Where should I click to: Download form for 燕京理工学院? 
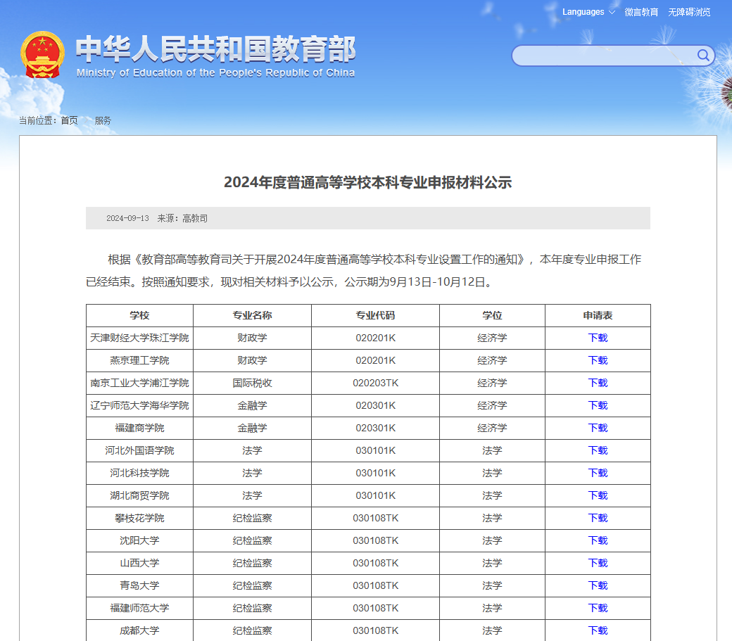598,360
